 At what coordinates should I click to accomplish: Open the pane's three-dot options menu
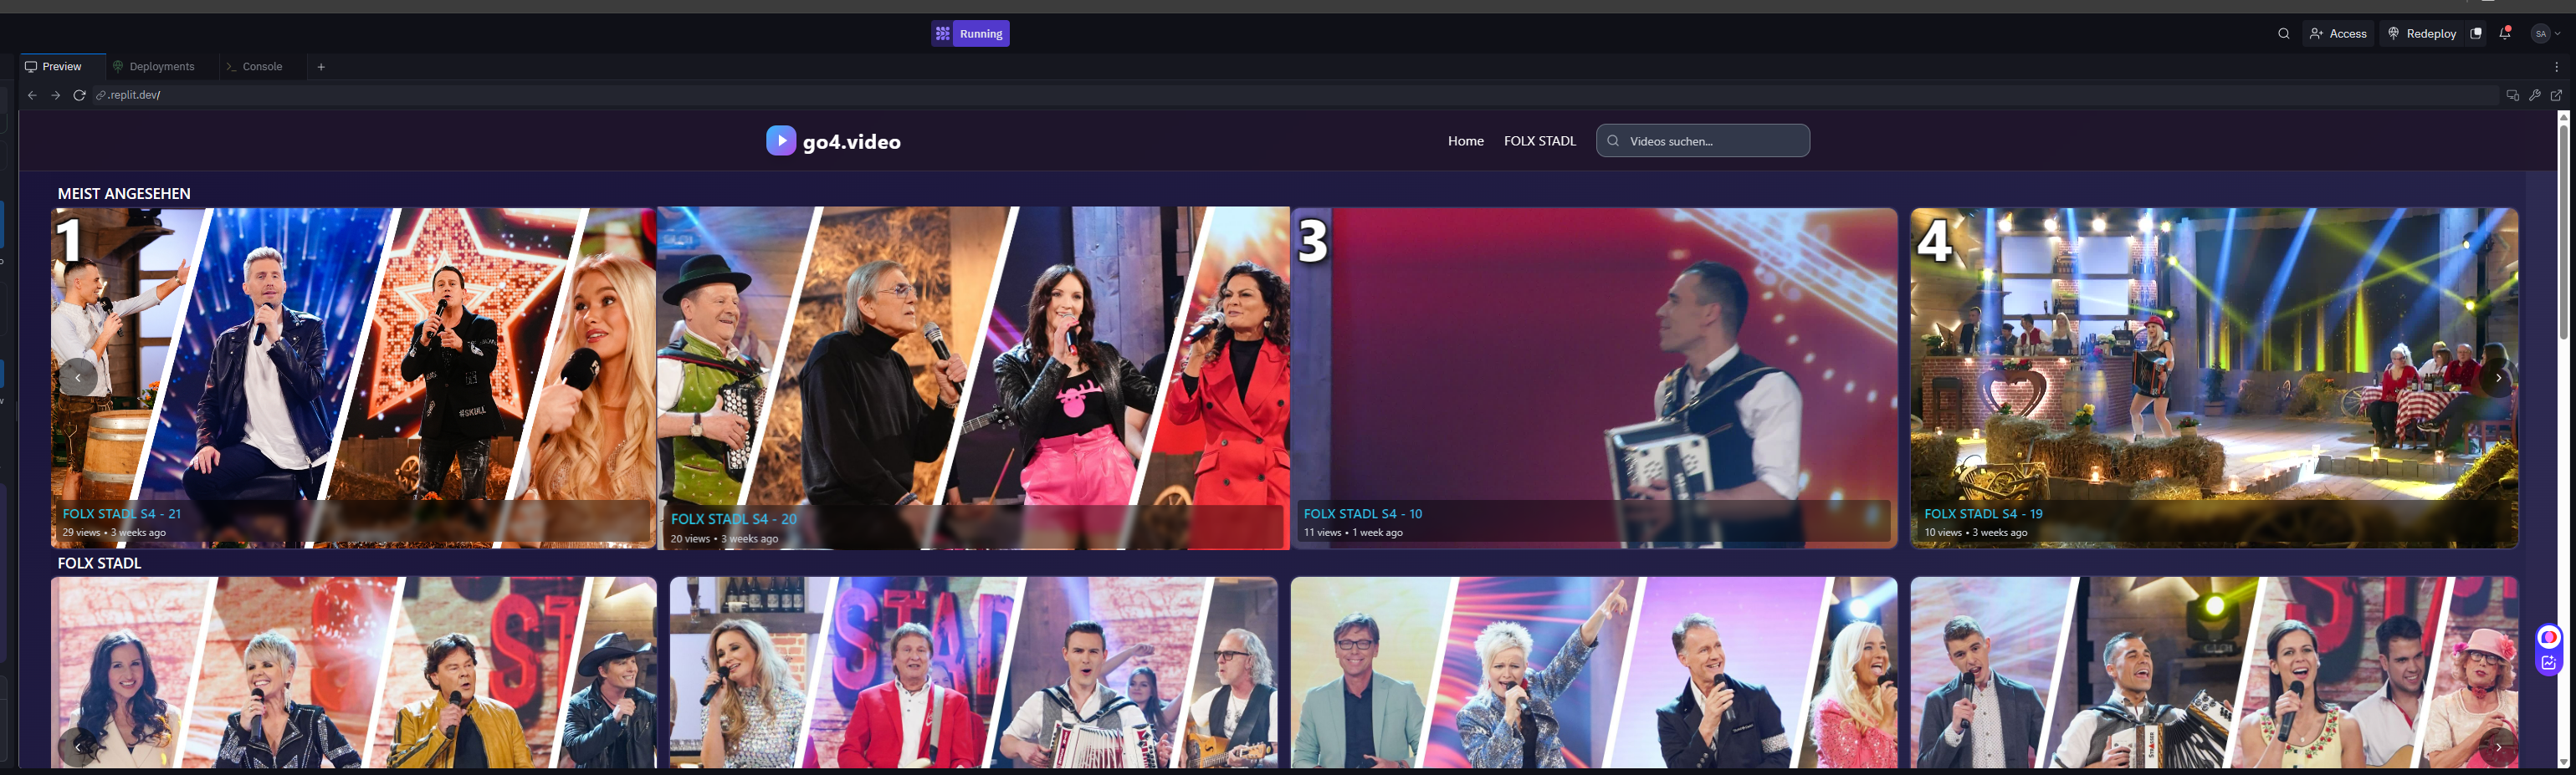(x=2557, y=67)
